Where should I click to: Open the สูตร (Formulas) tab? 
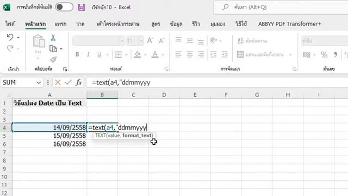click(x=156, y=24)
